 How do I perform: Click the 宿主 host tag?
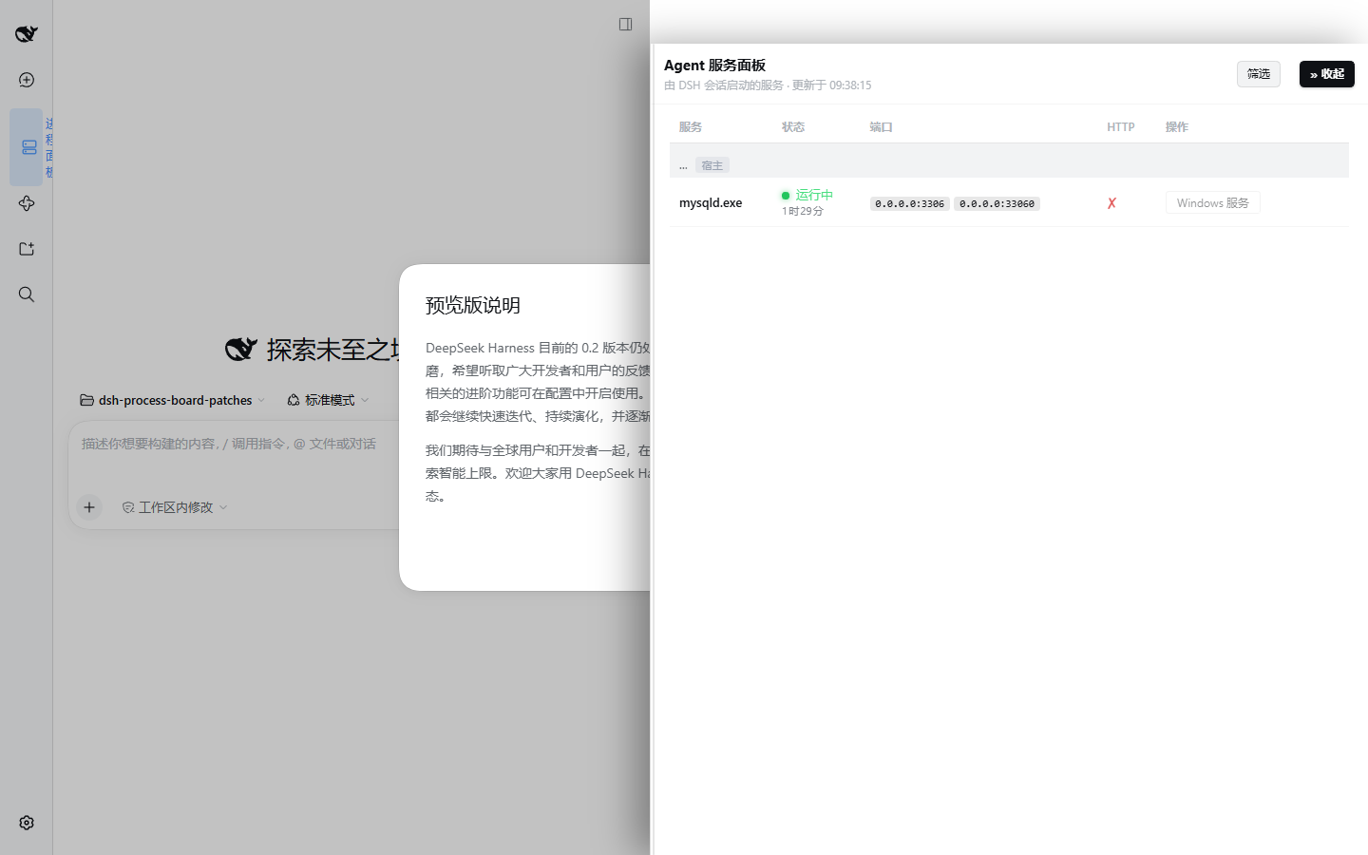(712, 165)
